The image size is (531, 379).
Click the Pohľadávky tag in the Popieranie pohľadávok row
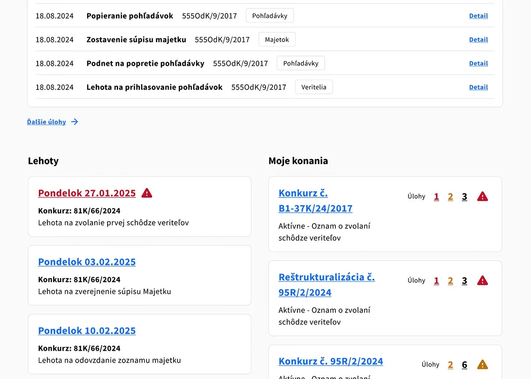point(269,16)
